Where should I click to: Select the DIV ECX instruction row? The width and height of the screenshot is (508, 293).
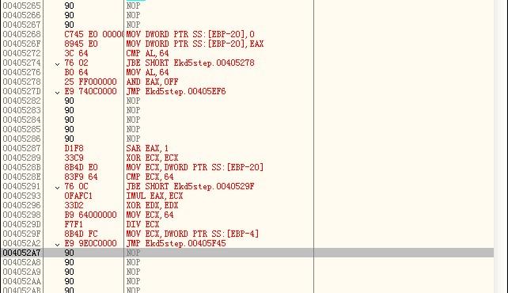[143, 224]
